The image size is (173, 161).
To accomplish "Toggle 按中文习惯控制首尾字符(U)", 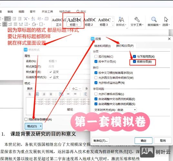I will [x=96, y=73].
